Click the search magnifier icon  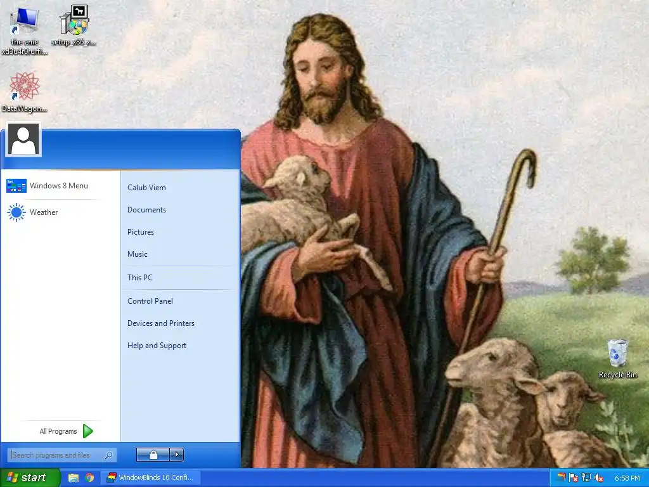pos(108,455)
